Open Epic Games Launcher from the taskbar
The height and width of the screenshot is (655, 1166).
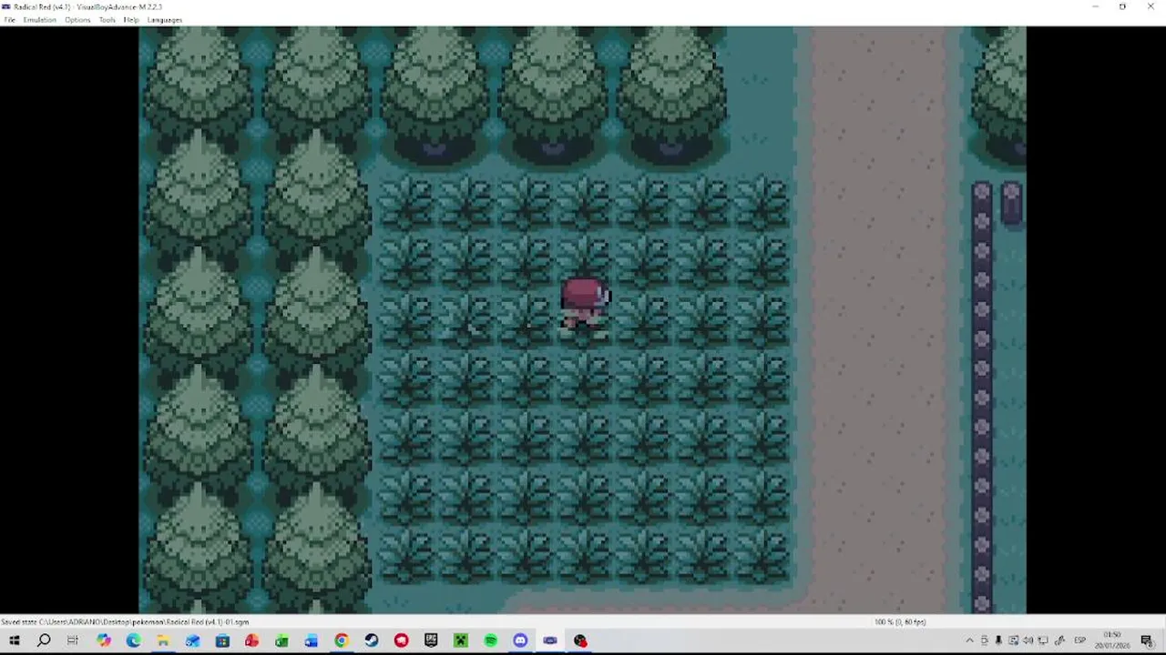click(x=431, y=641)
